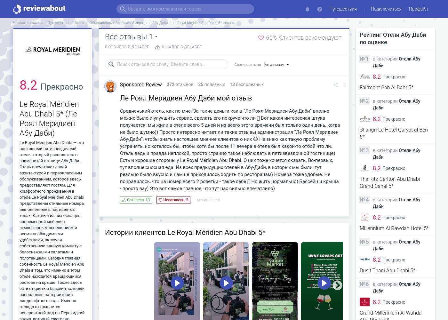Click Millennium Al Rawdah small logo

[364, 218]
